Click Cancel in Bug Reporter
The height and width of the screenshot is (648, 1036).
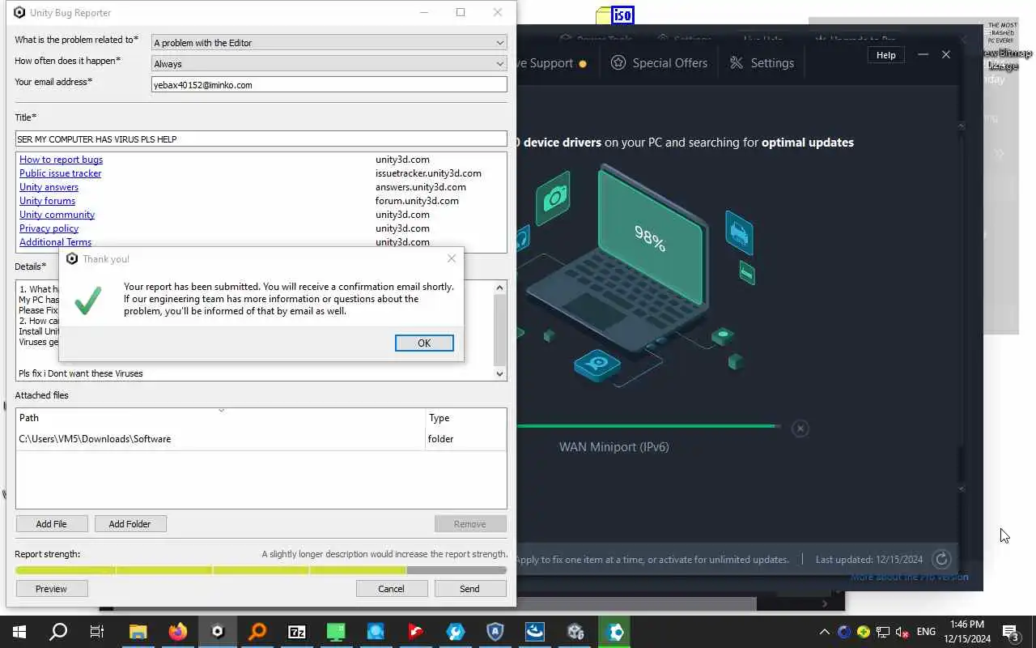pyautogui.click(x=391, y=589)
